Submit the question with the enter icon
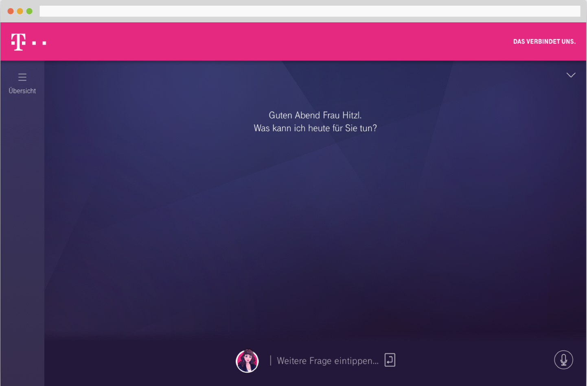The image size is (587, 386). 390,360
